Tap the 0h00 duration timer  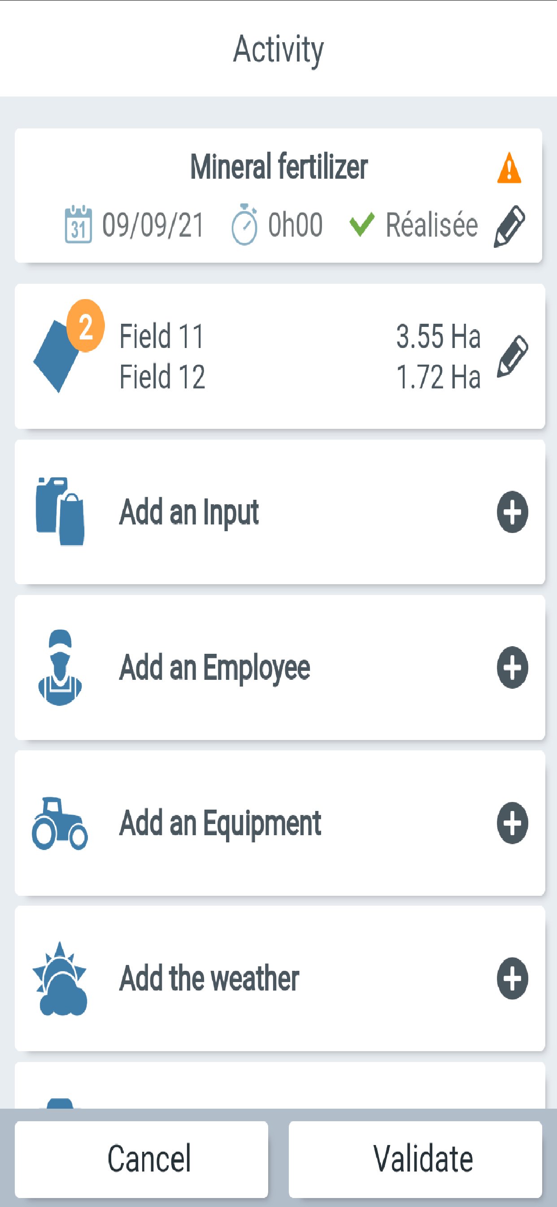(277, 225)
